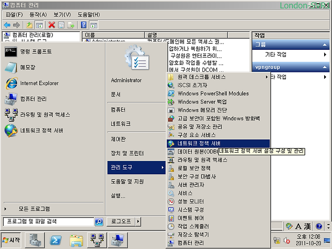The image size is (332, 249).
Task: Open 명령 프롬프트 from Start menu
Action: (53, 52)
